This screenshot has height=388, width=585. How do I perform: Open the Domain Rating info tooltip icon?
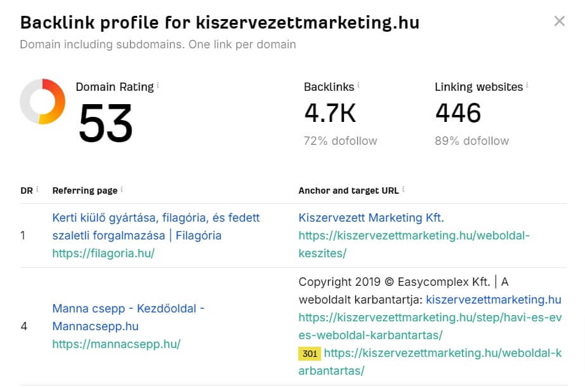(x=158, y=85)
